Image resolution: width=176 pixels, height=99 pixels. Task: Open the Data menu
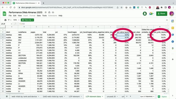(x=39, y=16)
